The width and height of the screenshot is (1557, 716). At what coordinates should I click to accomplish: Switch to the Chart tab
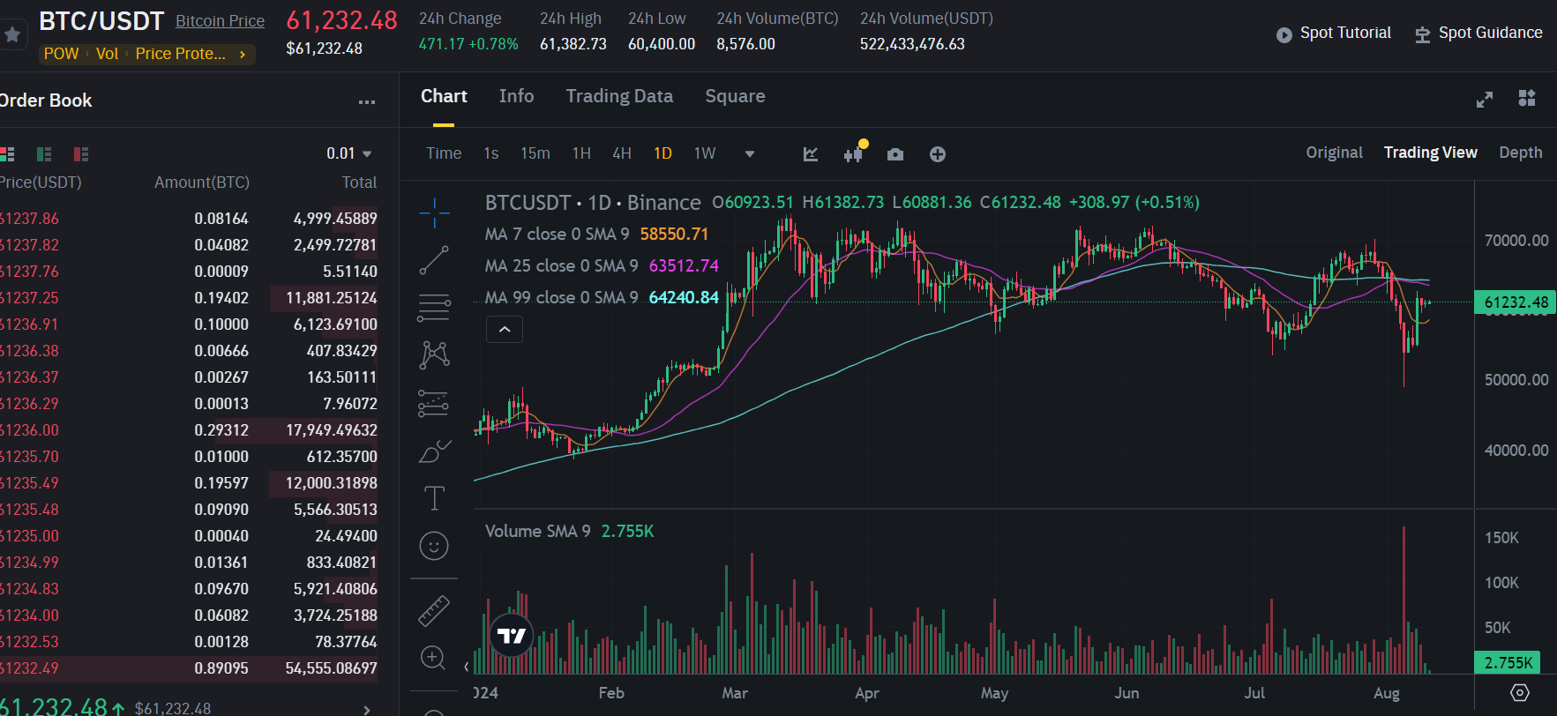point(444,96)
